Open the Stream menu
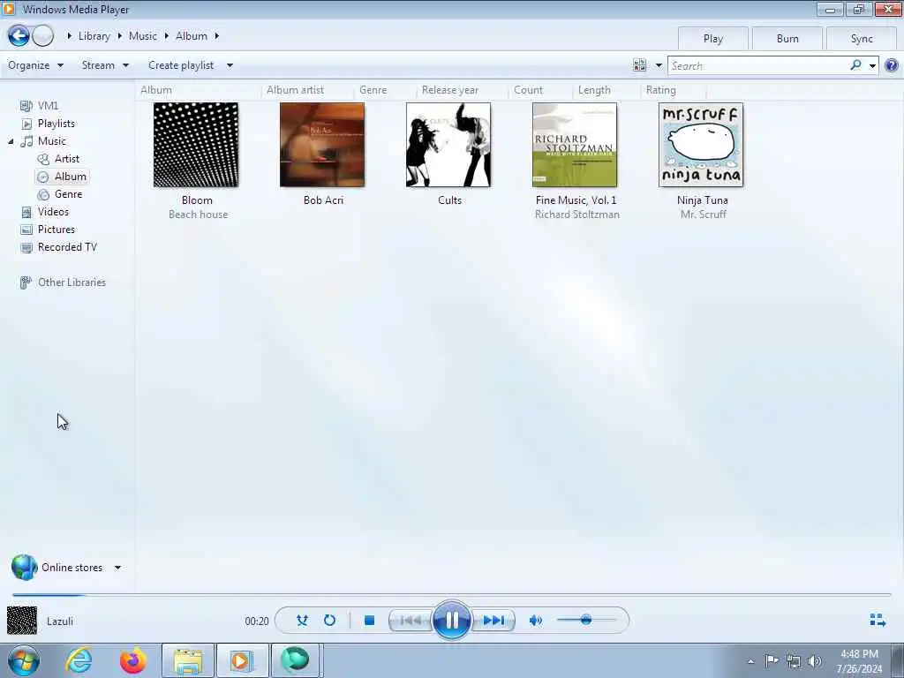 tap(105, 65)
